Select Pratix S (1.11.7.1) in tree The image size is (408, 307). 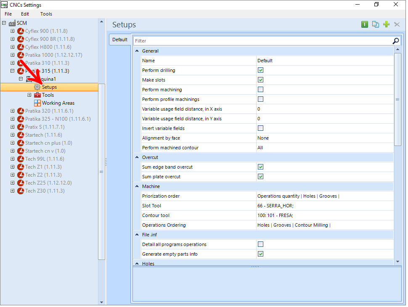click(45, 127)
